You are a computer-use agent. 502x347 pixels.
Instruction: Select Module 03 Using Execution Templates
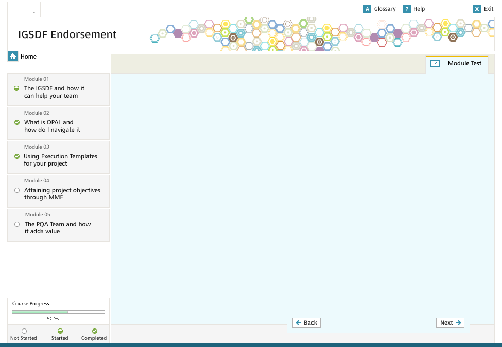[x=58, y=157]
